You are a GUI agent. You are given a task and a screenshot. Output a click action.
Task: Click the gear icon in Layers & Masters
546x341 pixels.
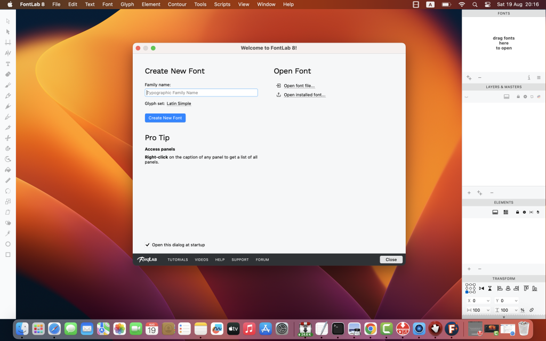pos(525,97)
